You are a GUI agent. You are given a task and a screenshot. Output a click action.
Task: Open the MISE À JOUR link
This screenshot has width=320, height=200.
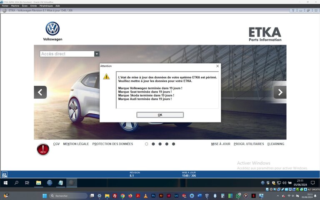220,144
